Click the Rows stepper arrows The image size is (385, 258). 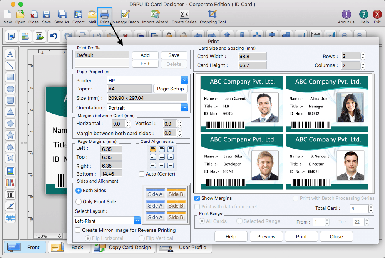[x=363, y=56]
